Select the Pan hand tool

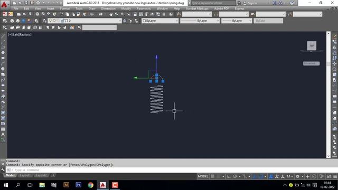111,14
